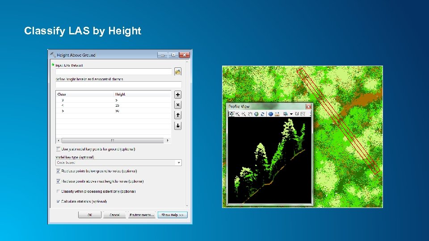429x241 pixels.
Task: Click the left scroll arrow of the class table
Action: (59, 141)
